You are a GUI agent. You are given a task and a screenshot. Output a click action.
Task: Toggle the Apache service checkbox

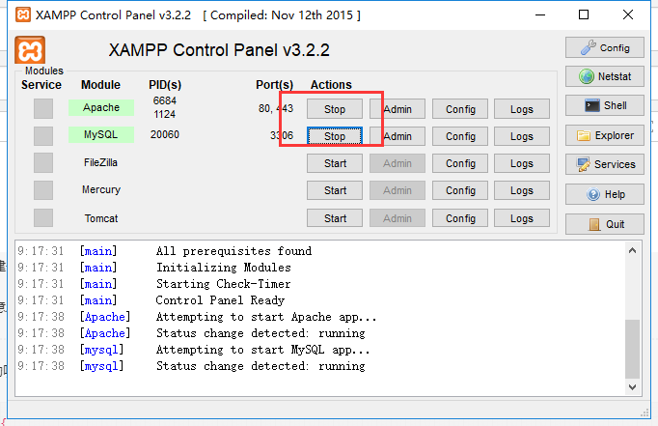(x=43, y=108)
